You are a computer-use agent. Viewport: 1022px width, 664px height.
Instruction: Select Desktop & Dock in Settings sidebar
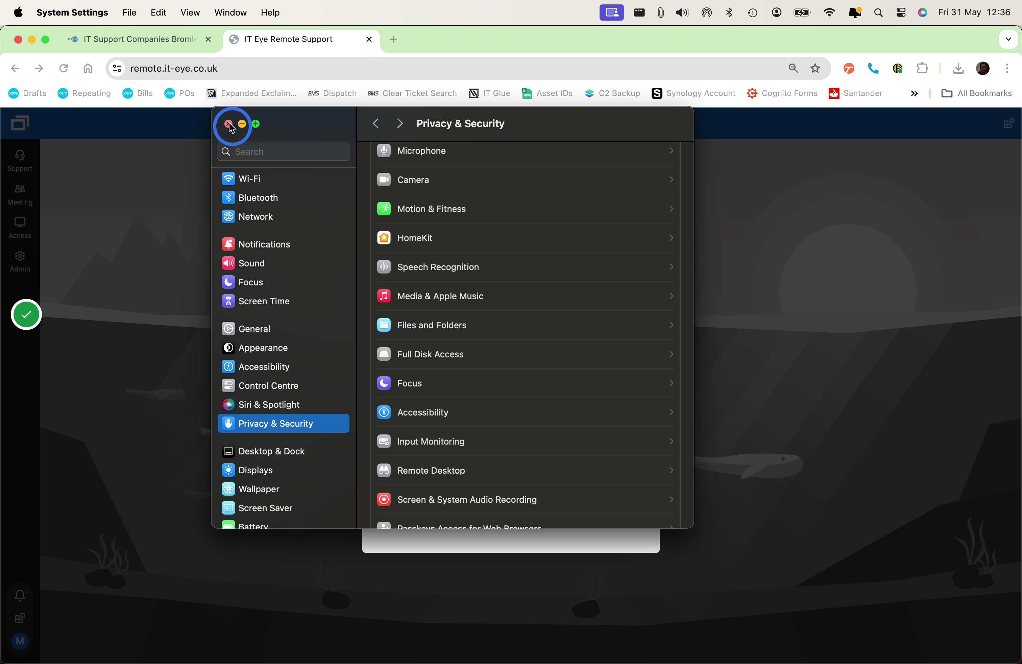click(x=284, y=451)
